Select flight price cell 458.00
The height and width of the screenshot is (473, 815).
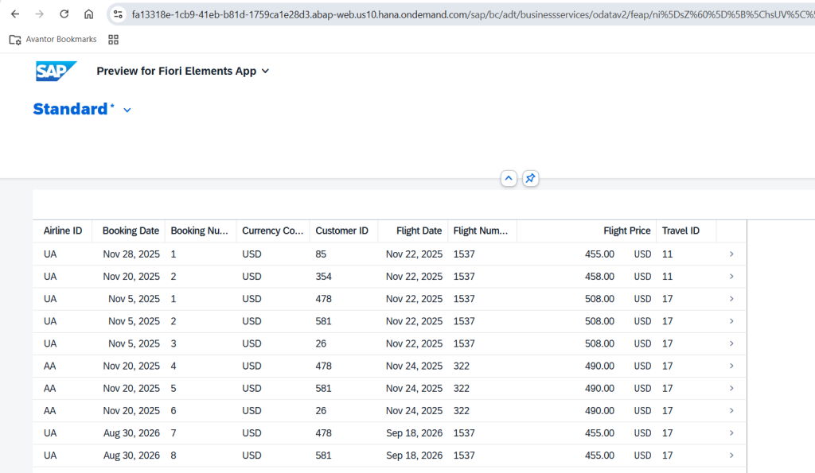point(599,277)
